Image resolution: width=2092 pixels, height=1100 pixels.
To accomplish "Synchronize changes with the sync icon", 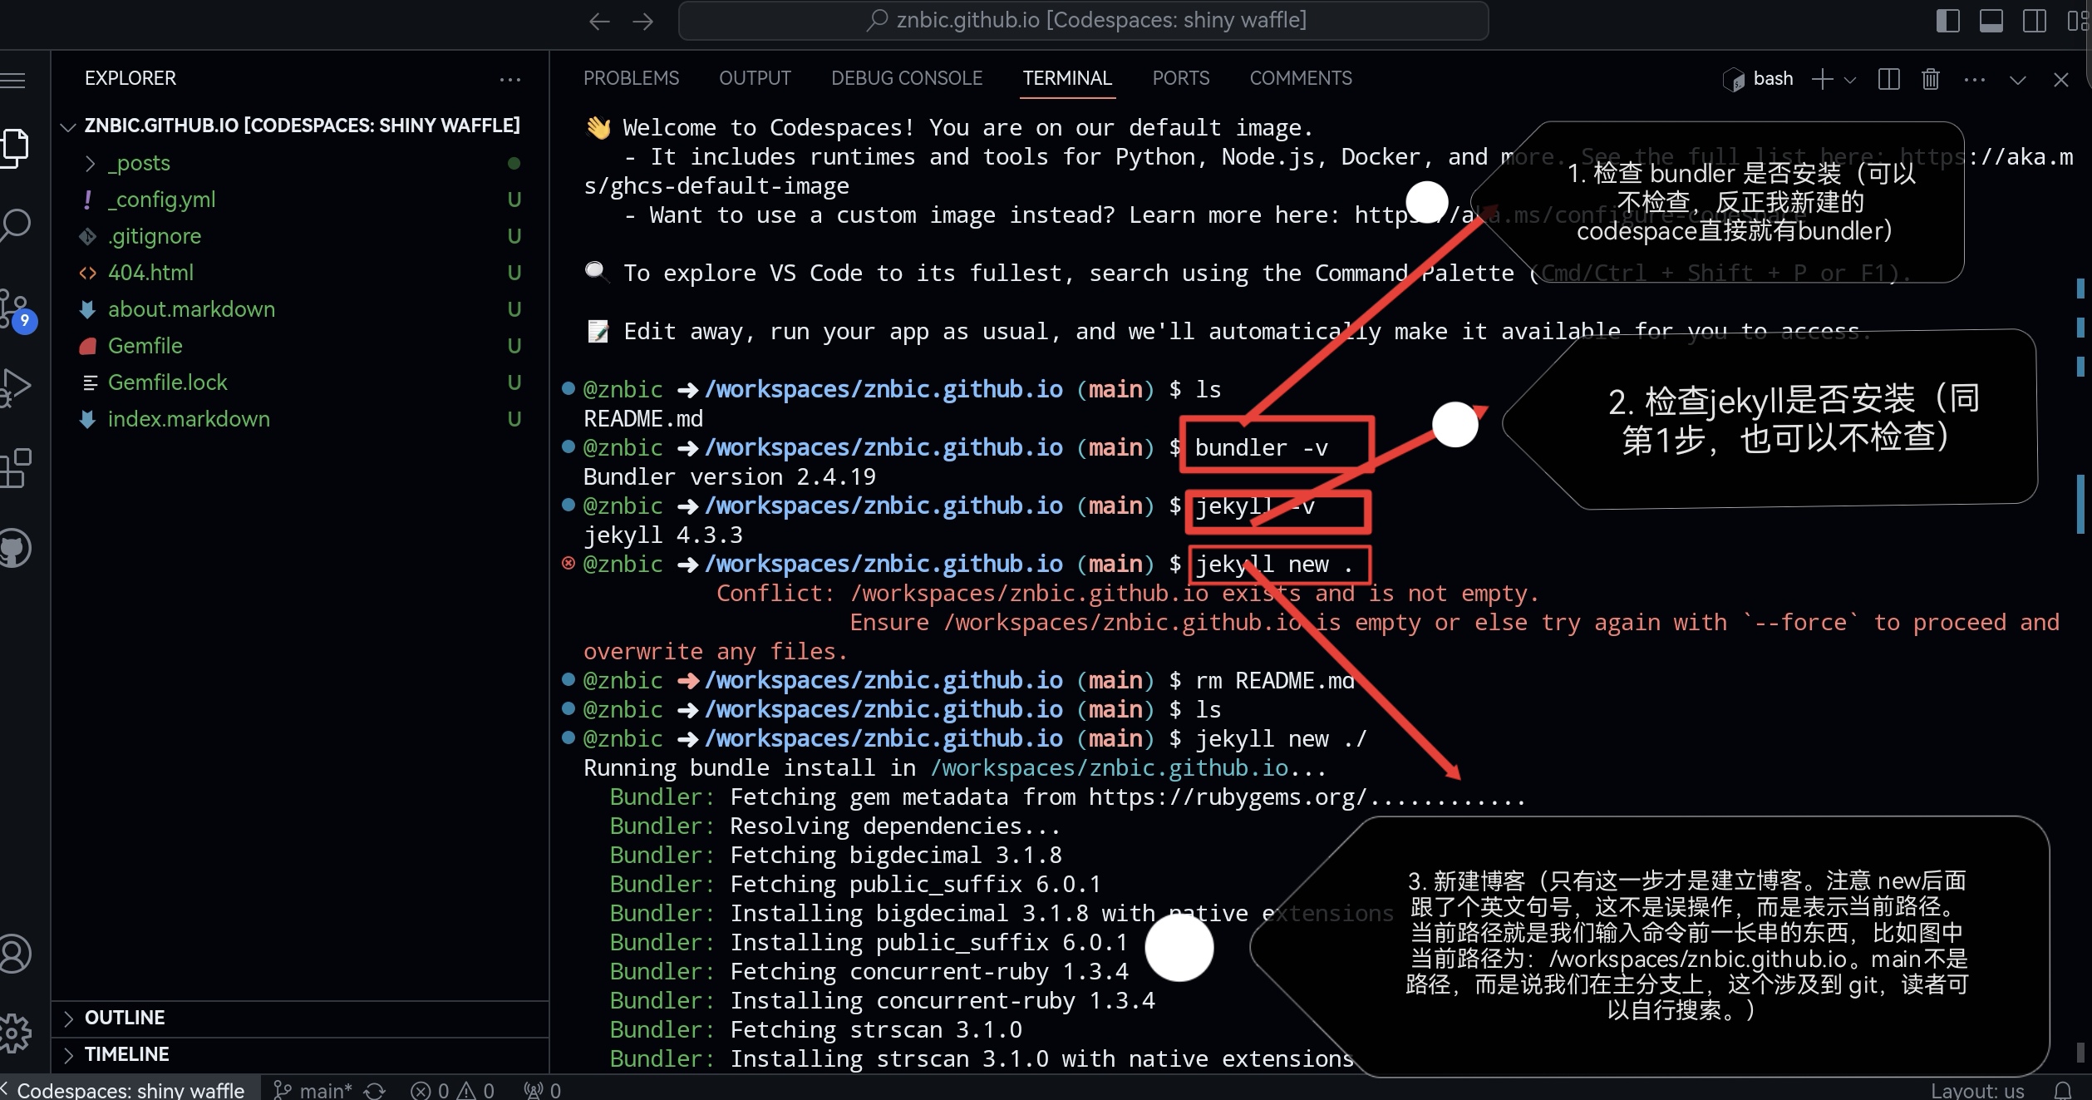I will (x=375, y=1090).
